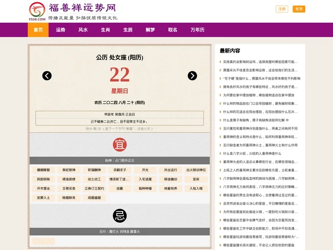333x250 pixels.
Task: Click the 开市营业 tag
Action: (x=43, y=188)
